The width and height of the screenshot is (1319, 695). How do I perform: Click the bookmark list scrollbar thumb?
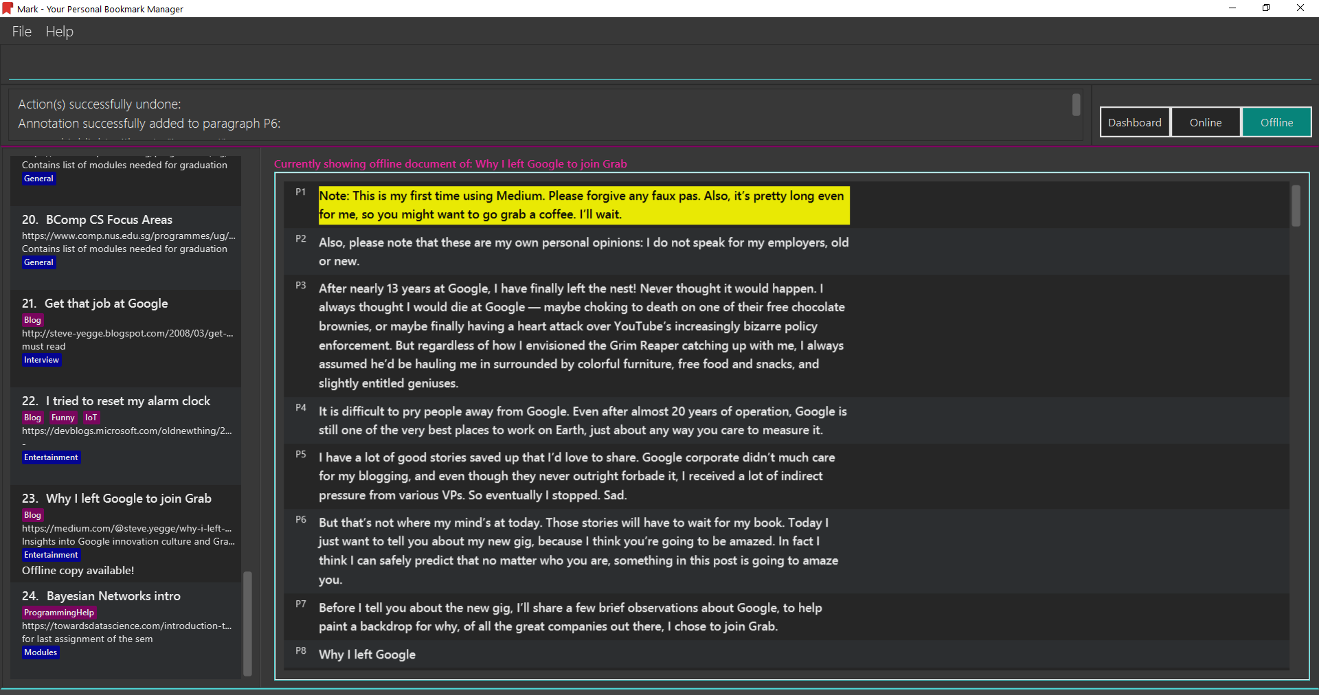(x=247, y=623)
